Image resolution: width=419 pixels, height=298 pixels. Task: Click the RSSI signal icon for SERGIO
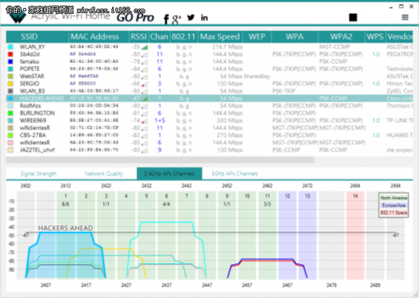pos(145,84)
